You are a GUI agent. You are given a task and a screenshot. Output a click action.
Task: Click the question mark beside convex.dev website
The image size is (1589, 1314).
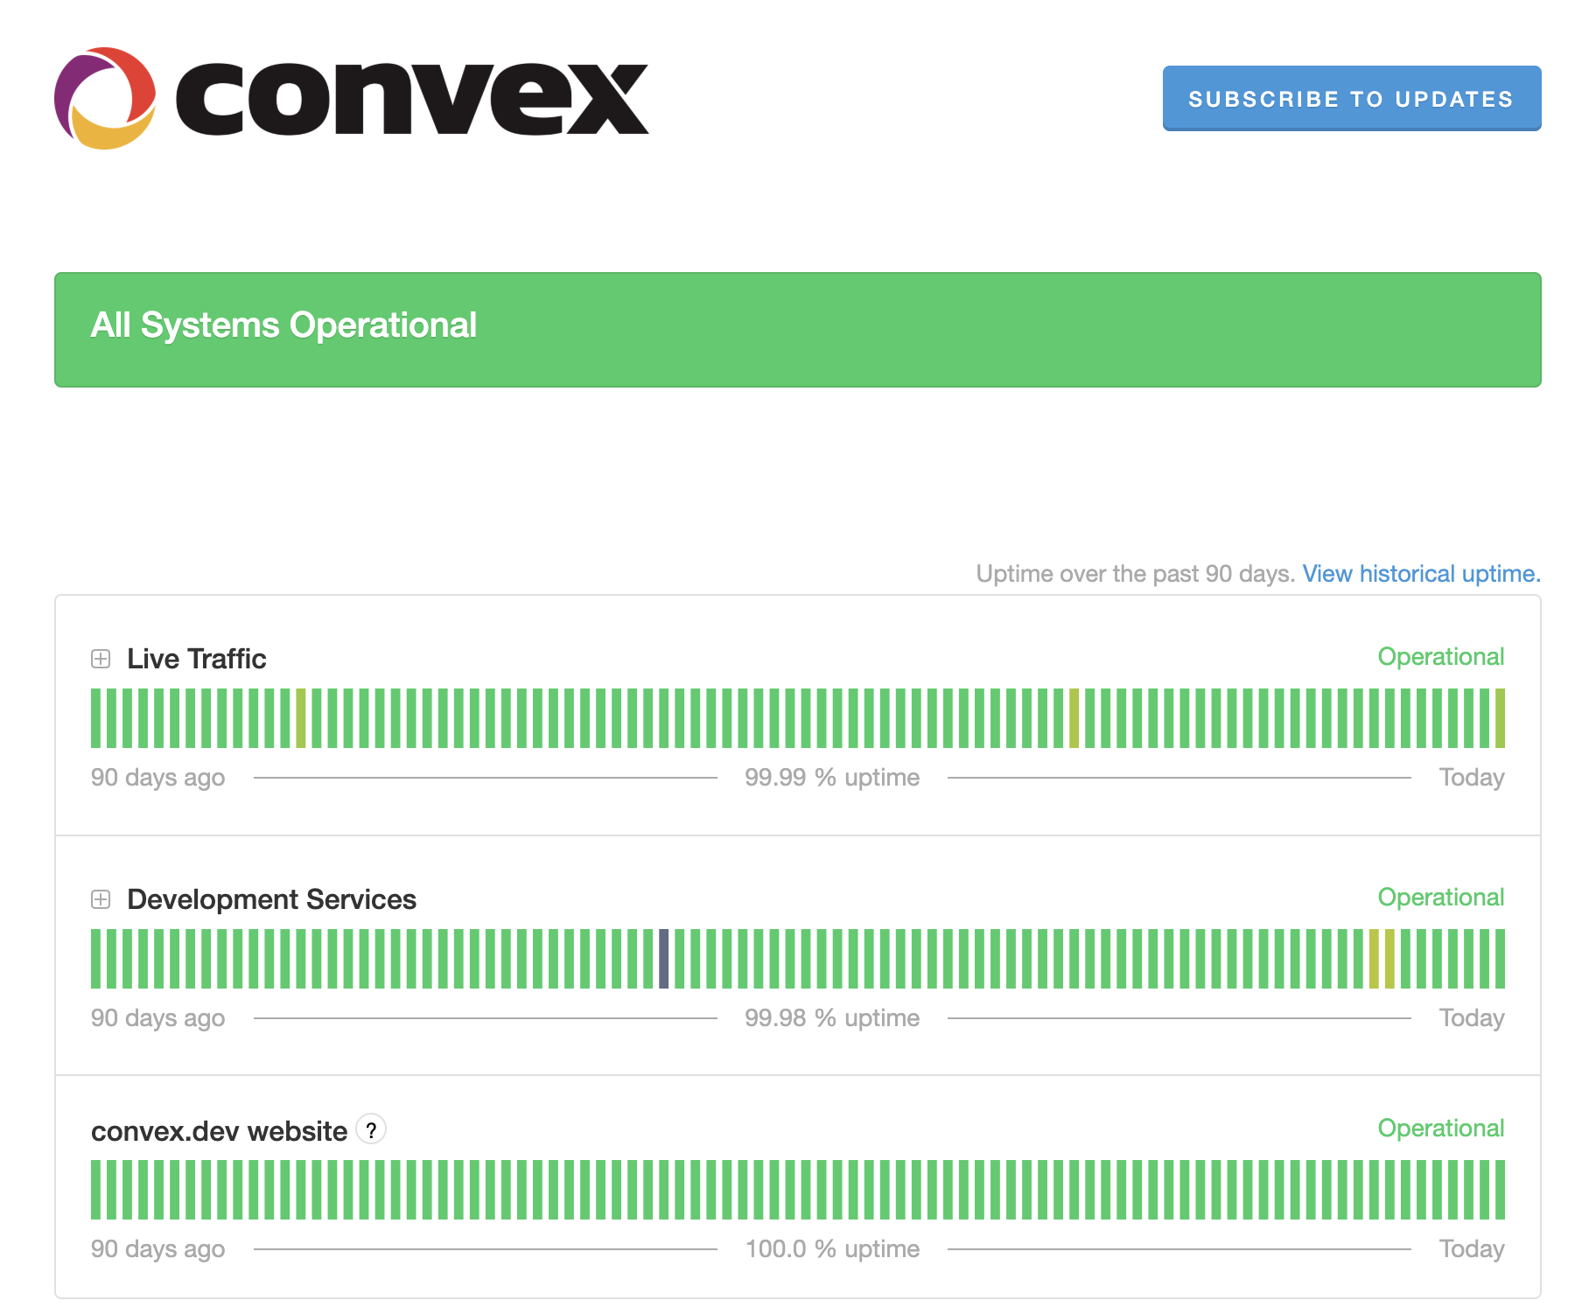point(371,1130)
